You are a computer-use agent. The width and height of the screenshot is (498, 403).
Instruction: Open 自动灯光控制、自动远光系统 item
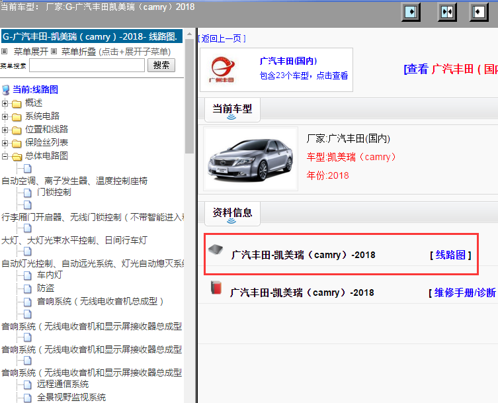93,263
